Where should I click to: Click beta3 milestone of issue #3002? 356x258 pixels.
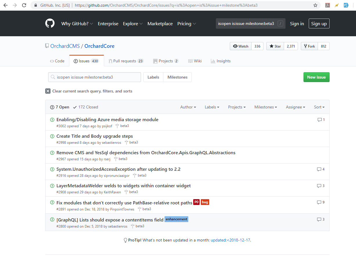pyautogui.click(x=122, y=126)
